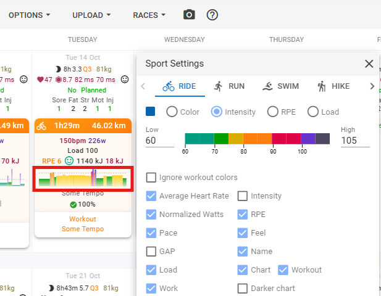Enable Ignore workout colors checkbox
The height and width of the screenshot is (296, 381).
coord(151,178)
